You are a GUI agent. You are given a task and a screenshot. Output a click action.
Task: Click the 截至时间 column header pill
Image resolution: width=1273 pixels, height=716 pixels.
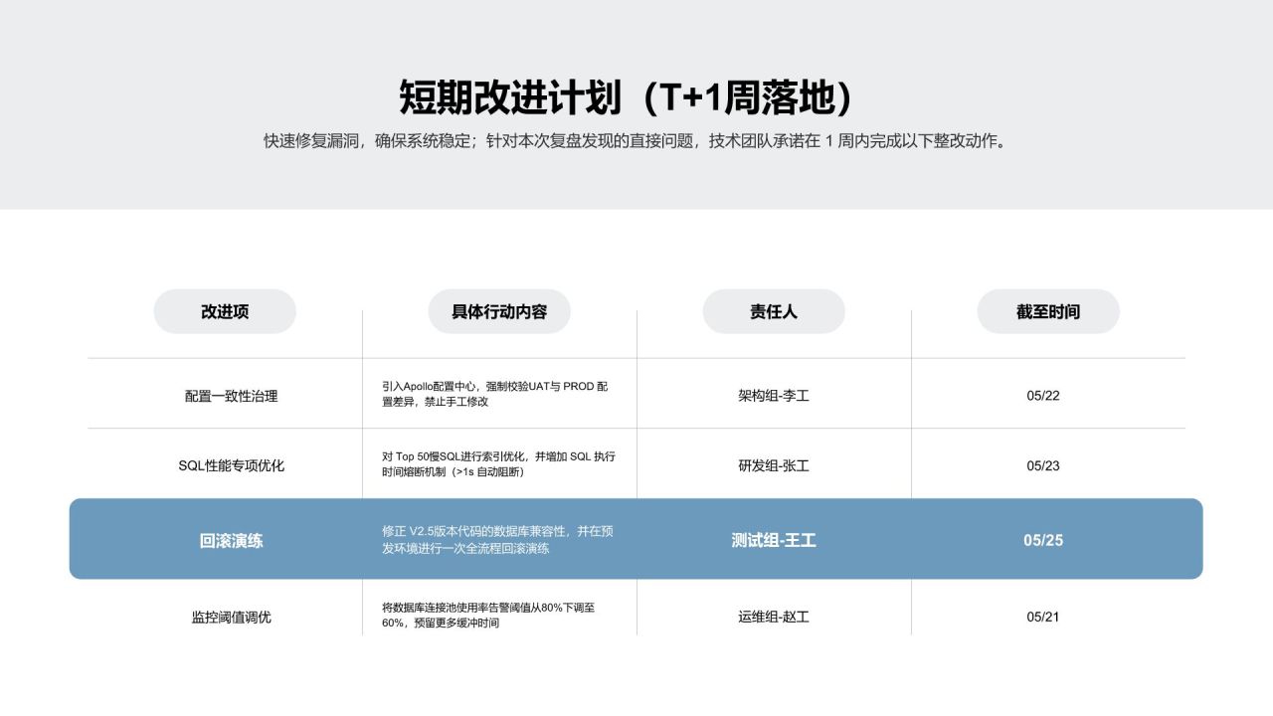click(x=1048, y=311)
